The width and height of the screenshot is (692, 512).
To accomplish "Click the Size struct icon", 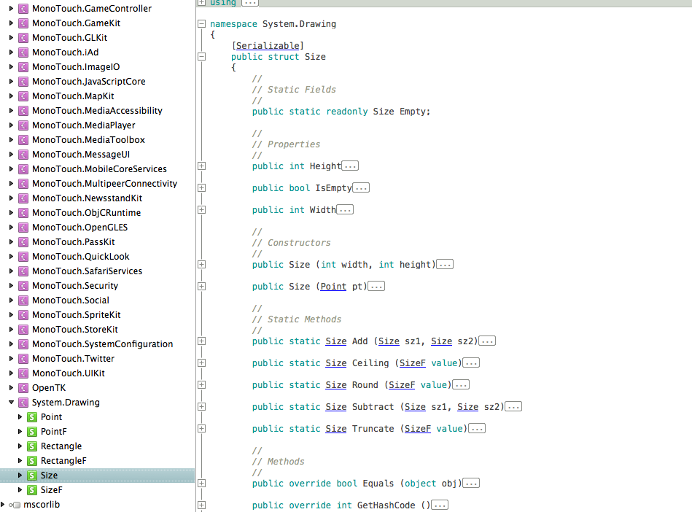I will [32, 475].
